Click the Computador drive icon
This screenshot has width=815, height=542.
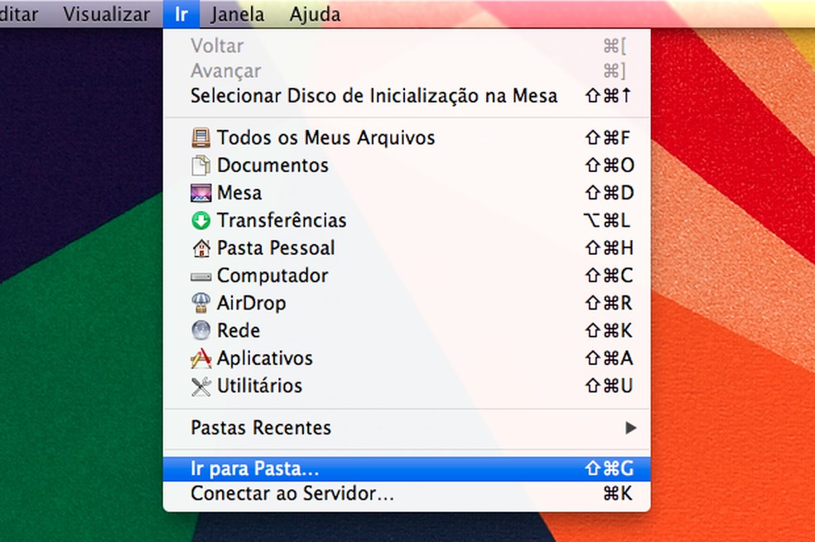click(200, 276)
